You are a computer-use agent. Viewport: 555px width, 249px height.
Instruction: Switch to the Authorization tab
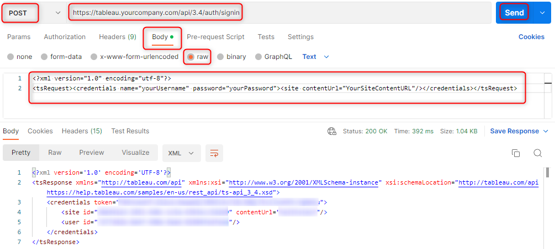(x=65, y=37)
